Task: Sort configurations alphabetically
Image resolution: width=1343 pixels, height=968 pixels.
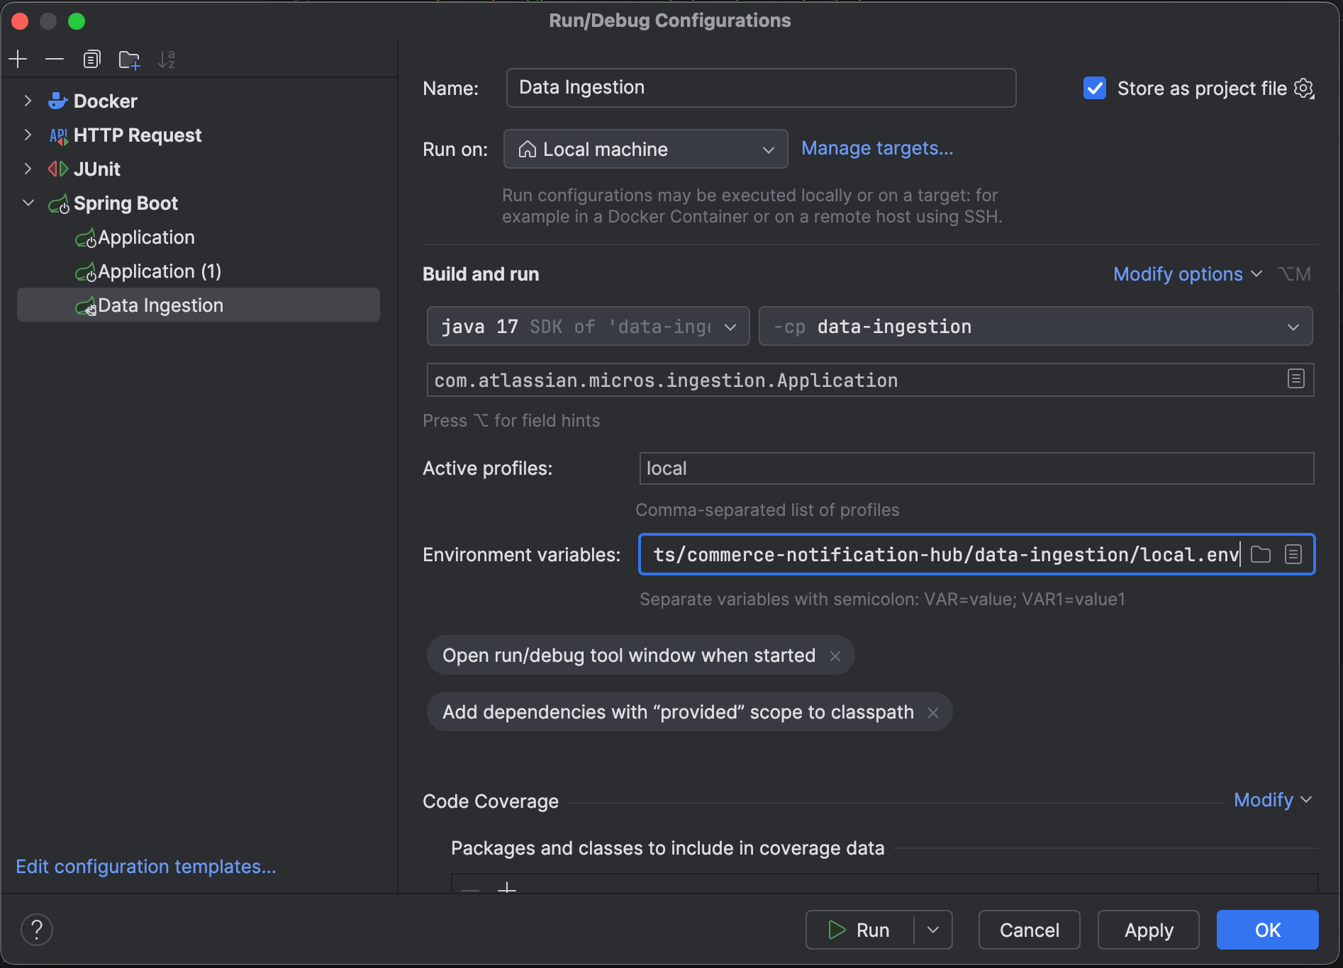Action: tap(166, 59)
